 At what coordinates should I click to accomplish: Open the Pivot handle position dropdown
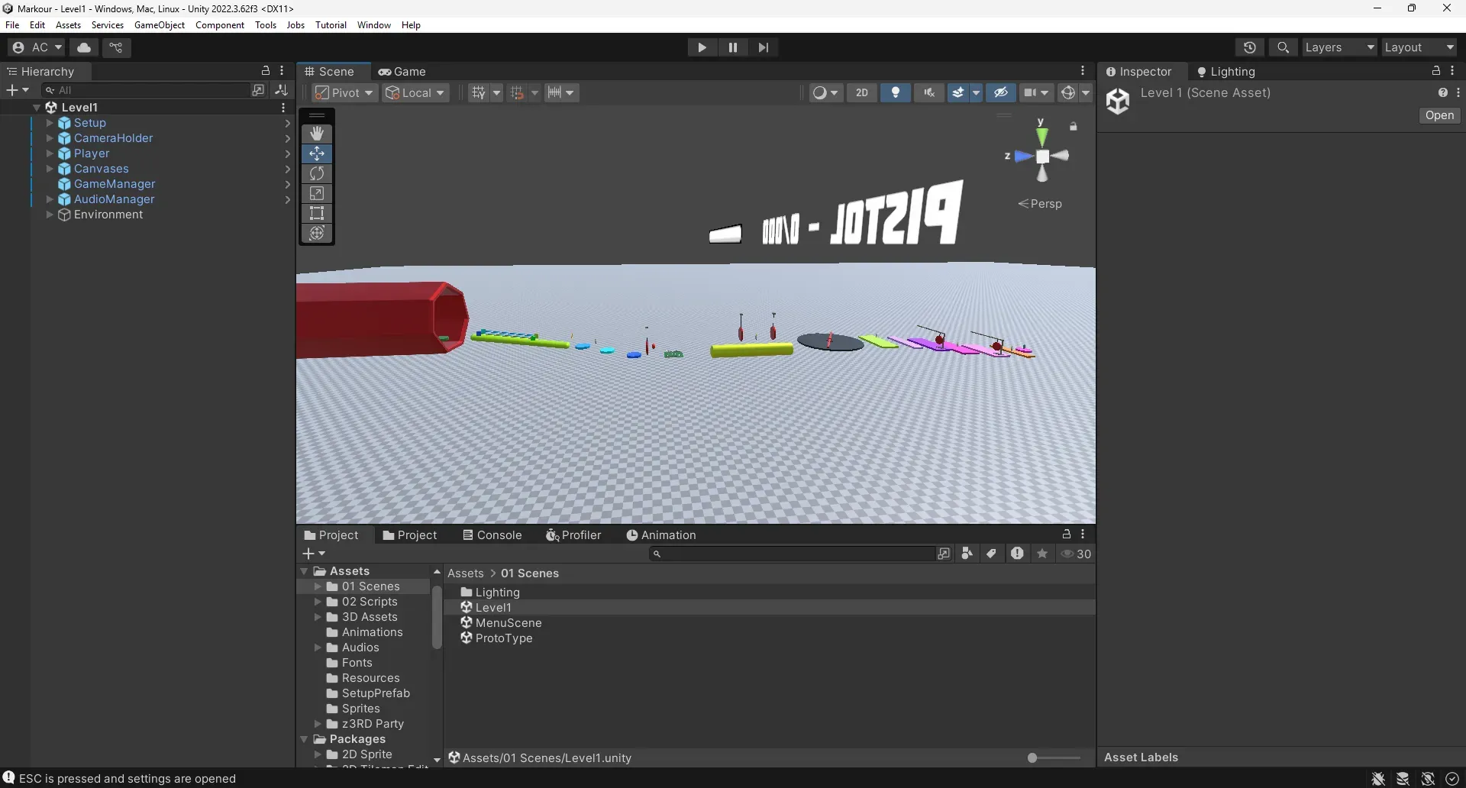[x=345, y=92]
